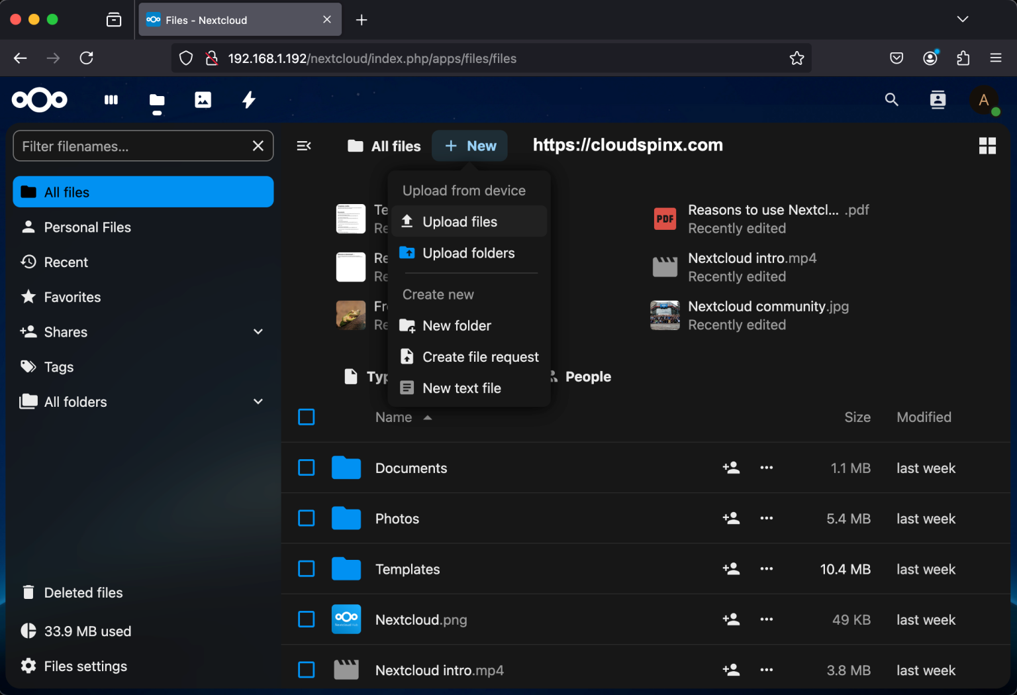Open the Activity app (lightning icon)
This screenshot has width=1017, height=695.
[249, 100]
